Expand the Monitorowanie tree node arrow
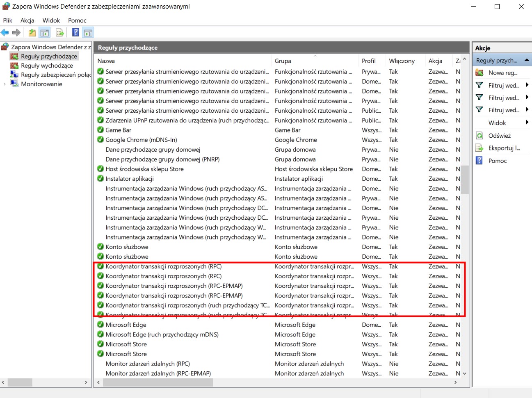Image resolution: width=532 pixels, height=398 pixels. (5, 84)
